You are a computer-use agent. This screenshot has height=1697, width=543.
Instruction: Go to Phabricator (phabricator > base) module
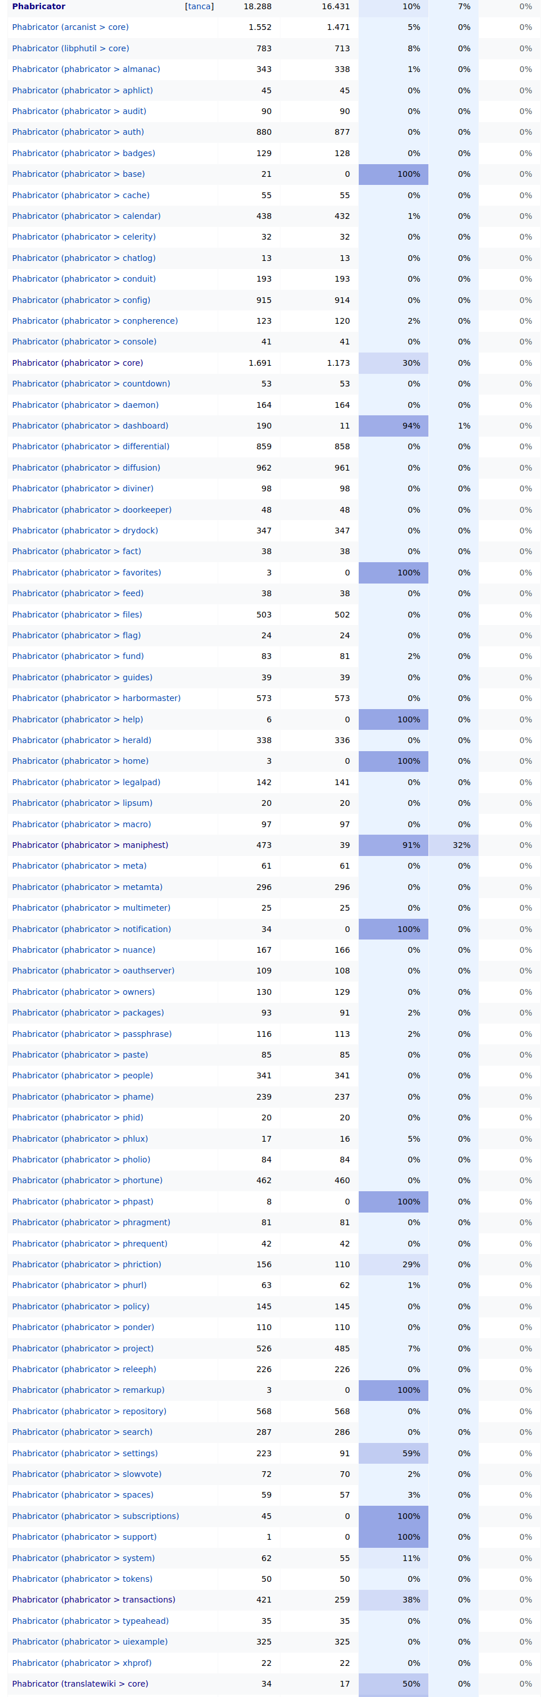(x=78, y=174)
